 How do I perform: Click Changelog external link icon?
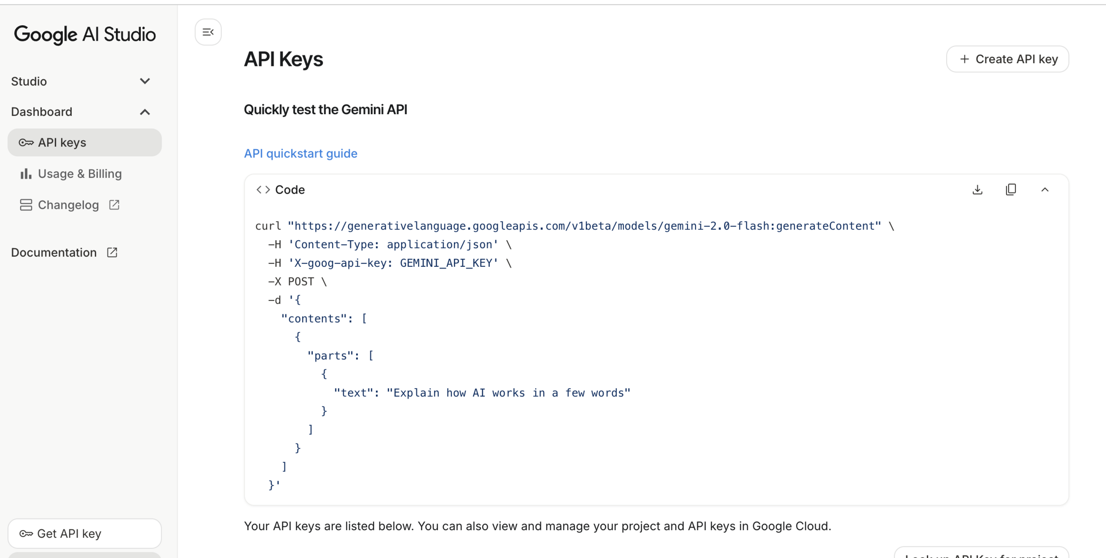pyautogui.click(x=114, y=205)
